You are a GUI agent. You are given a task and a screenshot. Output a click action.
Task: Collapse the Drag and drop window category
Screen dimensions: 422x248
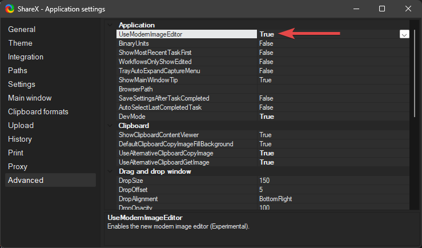coord(110,171)
